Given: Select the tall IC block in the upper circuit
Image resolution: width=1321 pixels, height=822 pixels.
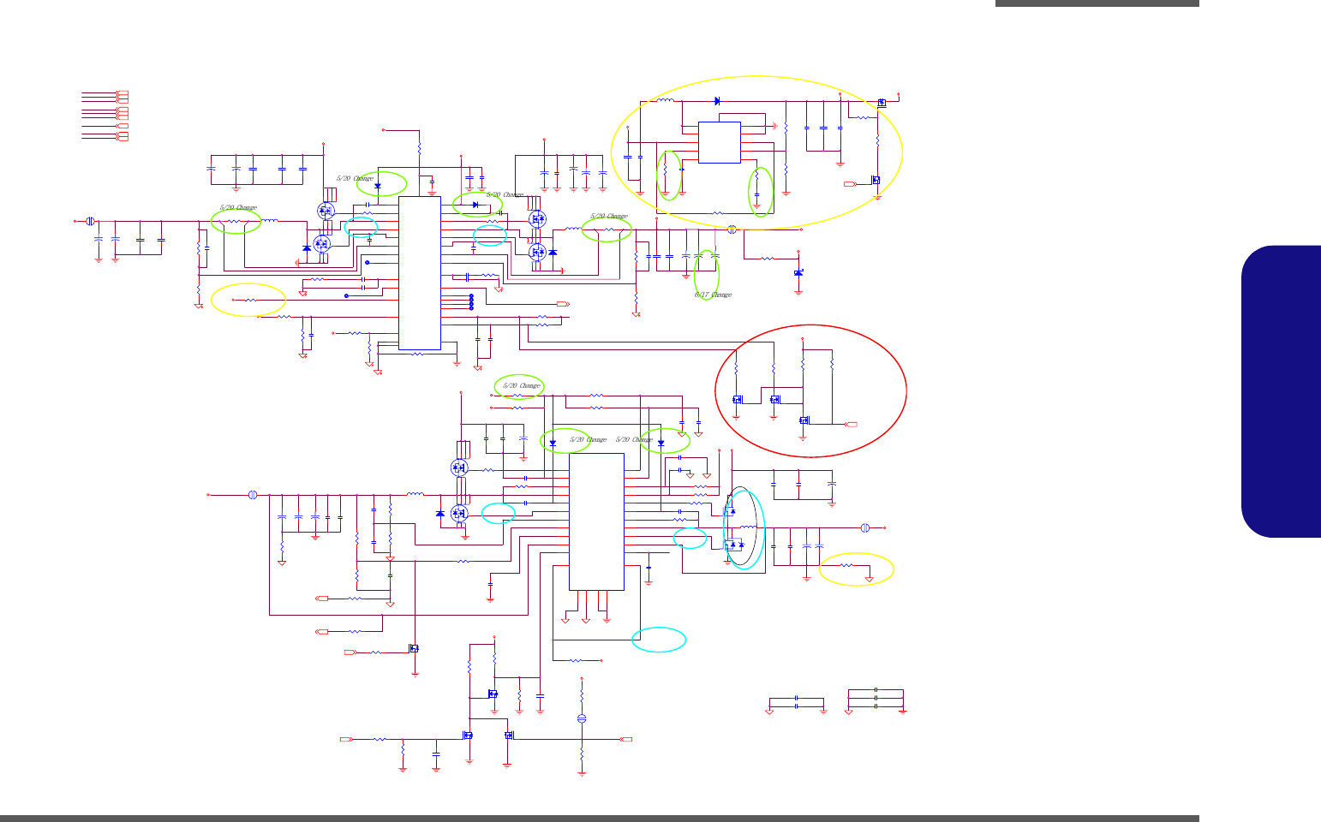Looking at the screenshot, I should pos(420,272).
